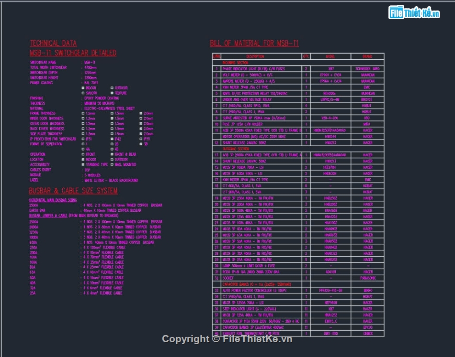The height and width of the screenshot is (357, 455).
Task: Click the AD616B model cell
Action: pos(330,272)
